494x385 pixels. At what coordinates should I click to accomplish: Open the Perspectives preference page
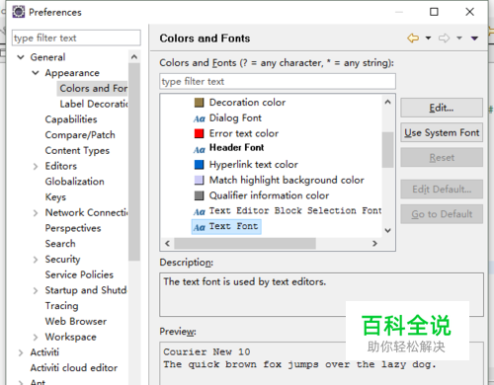pyautogui.click(x=73, y=228)
